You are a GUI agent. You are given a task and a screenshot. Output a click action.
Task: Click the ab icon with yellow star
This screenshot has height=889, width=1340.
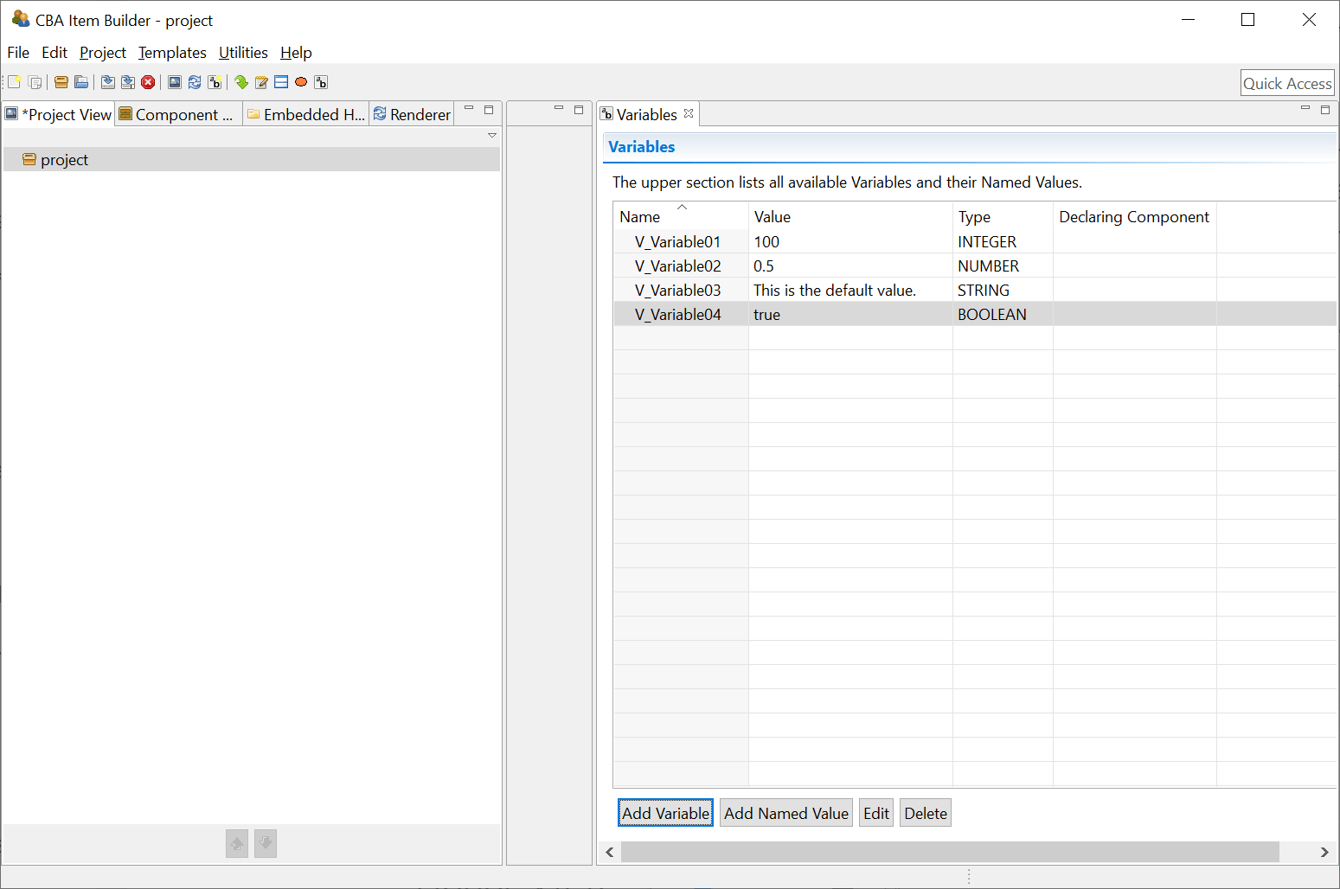click(x=215, y=82)
